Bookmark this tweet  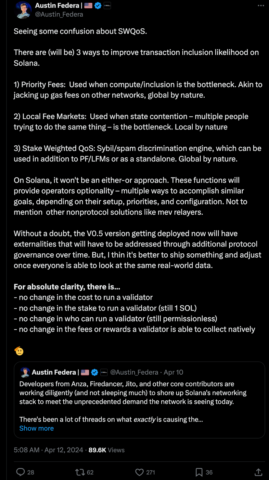click(x=199, y=472)
